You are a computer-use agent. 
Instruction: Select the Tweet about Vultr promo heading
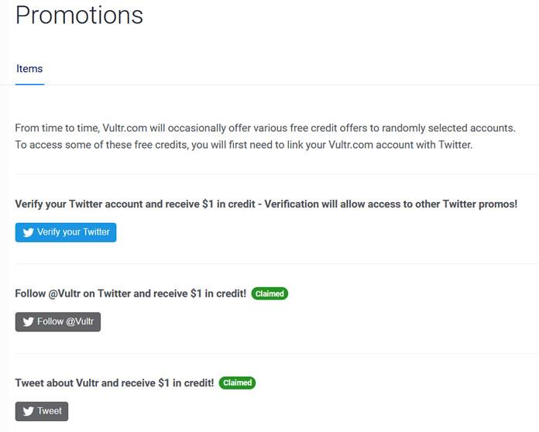pos(115,383)
